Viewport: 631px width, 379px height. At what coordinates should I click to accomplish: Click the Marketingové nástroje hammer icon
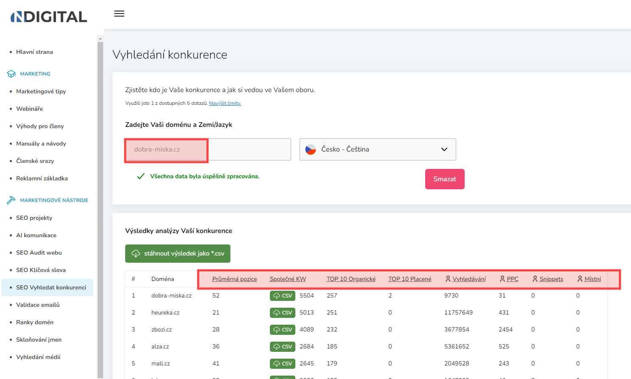pyautogui.click(x=11, y=200)
